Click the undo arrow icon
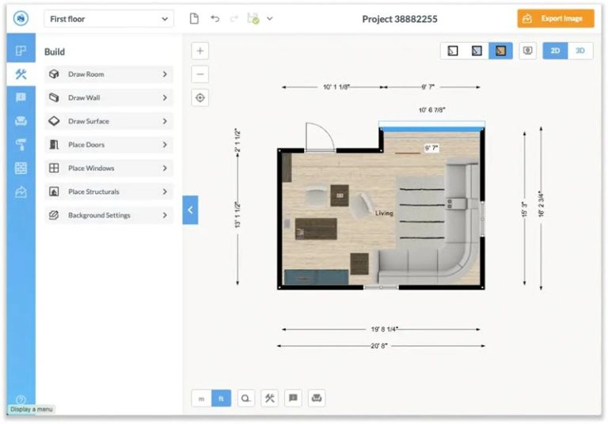This screenshot has width=608, height=424. 215,19
